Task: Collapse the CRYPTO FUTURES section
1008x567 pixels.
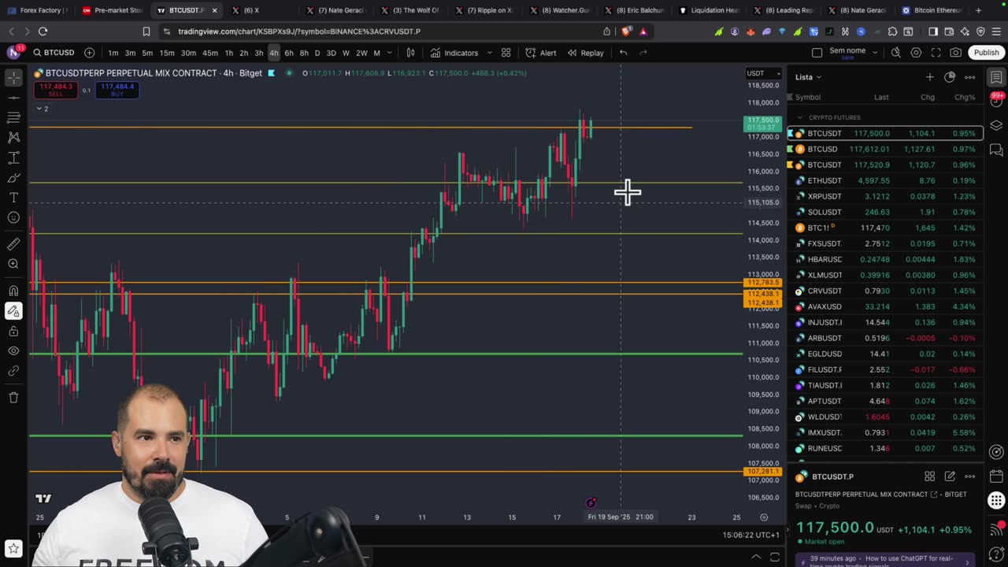Action: 799,117
